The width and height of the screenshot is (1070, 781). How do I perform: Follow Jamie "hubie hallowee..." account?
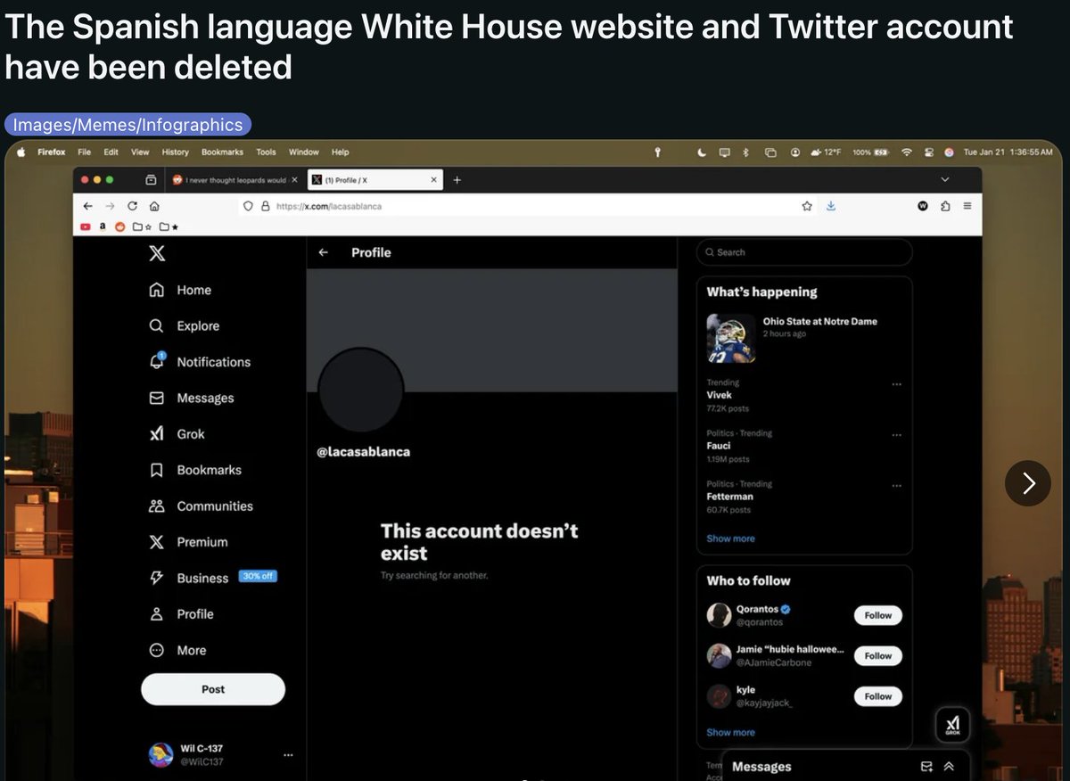click(878, 655)
